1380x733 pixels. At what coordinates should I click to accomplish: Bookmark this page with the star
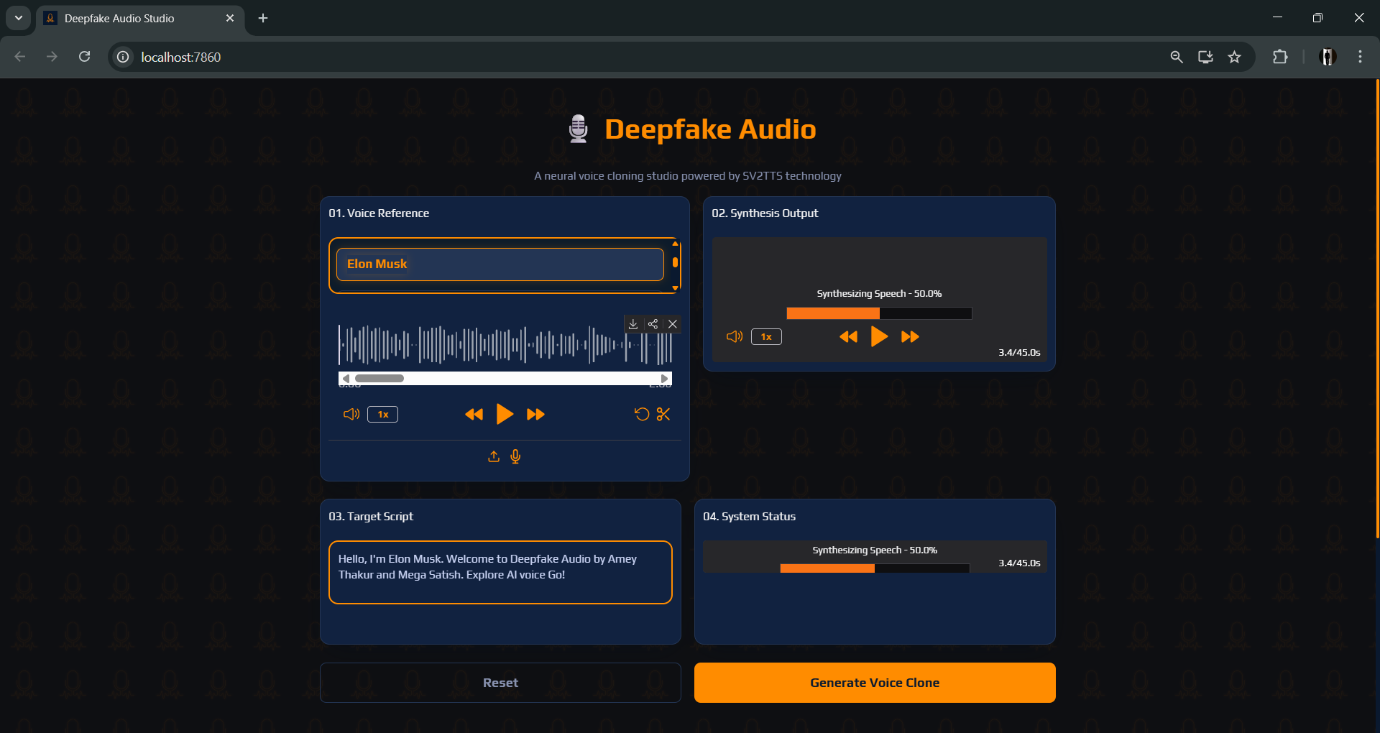[1235, 57]
